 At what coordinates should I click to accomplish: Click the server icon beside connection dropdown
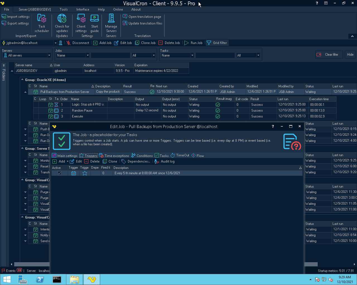pyautogui.click(x=61, y=43)
